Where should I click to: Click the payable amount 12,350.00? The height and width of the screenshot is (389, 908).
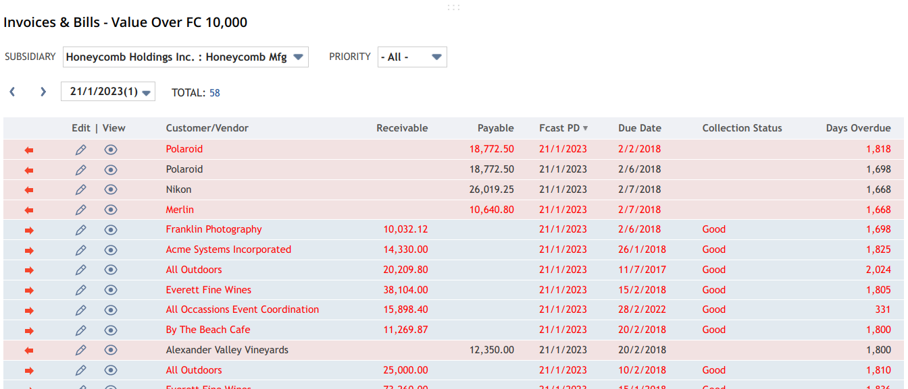click(x=492, y=350)
